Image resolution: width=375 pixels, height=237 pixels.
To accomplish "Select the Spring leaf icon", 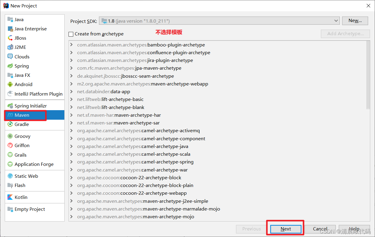I will (x=10, y=66).
